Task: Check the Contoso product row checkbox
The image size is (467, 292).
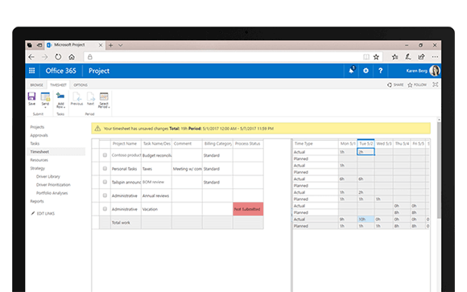Action: pyautogui.click(x=105, y=155)
